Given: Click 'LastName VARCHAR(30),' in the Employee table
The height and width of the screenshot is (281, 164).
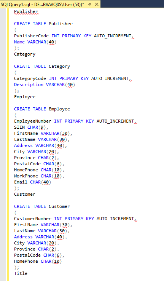Looking at the screenshot, I should (x=42, y=139).
